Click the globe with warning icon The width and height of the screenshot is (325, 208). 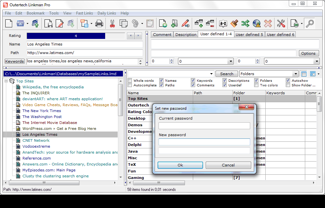click(x=256, y=23)
